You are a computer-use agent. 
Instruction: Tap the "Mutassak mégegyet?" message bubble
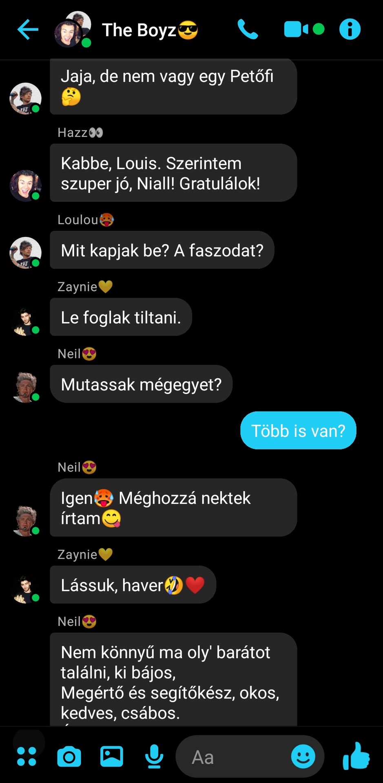click(141, 384)
